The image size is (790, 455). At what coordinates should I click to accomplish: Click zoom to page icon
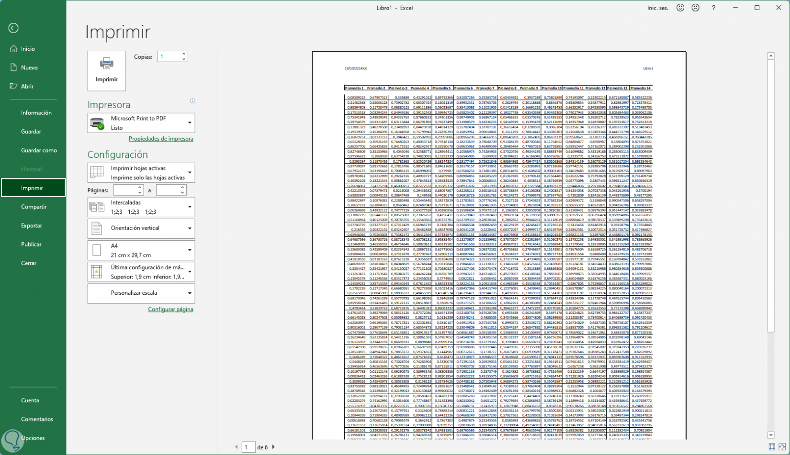(x=782, y=447)
